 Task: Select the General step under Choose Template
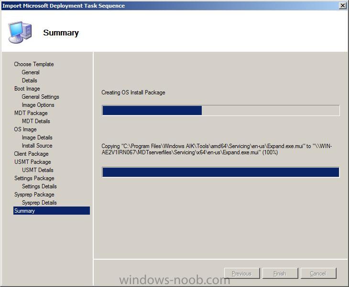coord(31,72)
